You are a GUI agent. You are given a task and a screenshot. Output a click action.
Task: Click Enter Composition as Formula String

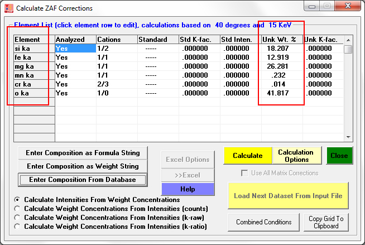tap(83, 152)
